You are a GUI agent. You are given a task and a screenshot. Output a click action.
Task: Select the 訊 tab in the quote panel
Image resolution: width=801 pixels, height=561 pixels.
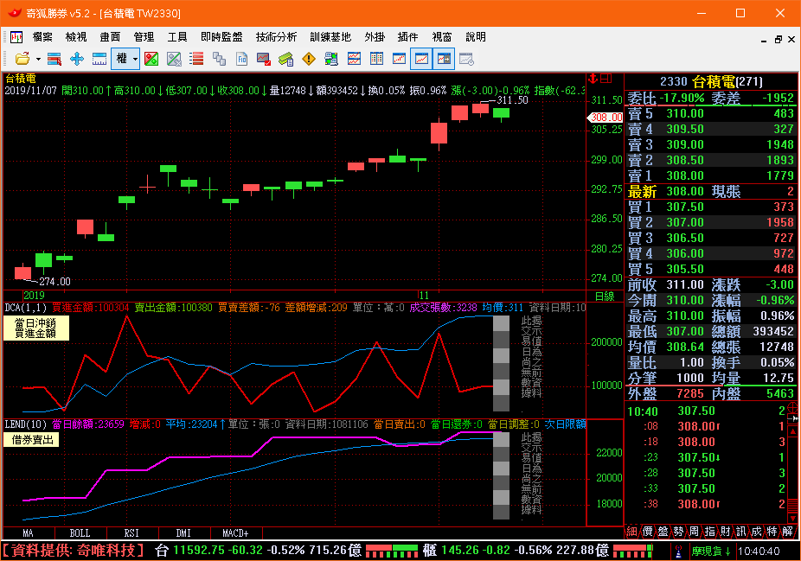pos(740,532)
